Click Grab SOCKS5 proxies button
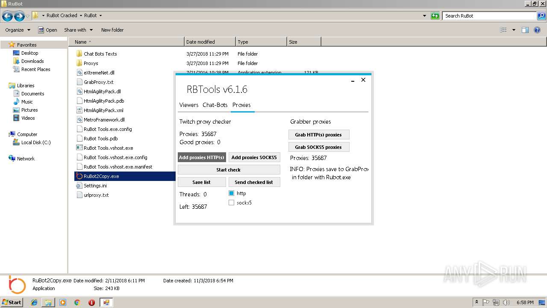Viewport: 547px width, 308px height. [x=319, y=147]
